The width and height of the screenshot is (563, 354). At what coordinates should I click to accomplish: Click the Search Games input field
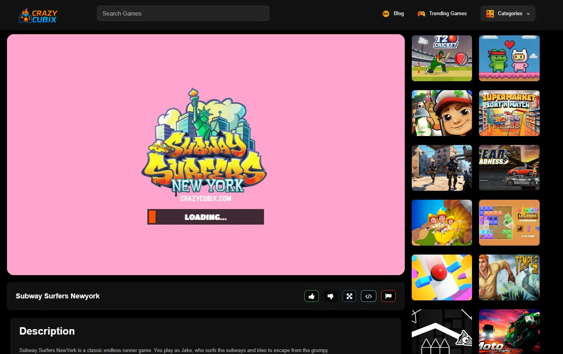183,13
